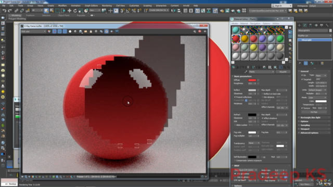Open the Create tab plus icon in command panel

tap(300, 25)
